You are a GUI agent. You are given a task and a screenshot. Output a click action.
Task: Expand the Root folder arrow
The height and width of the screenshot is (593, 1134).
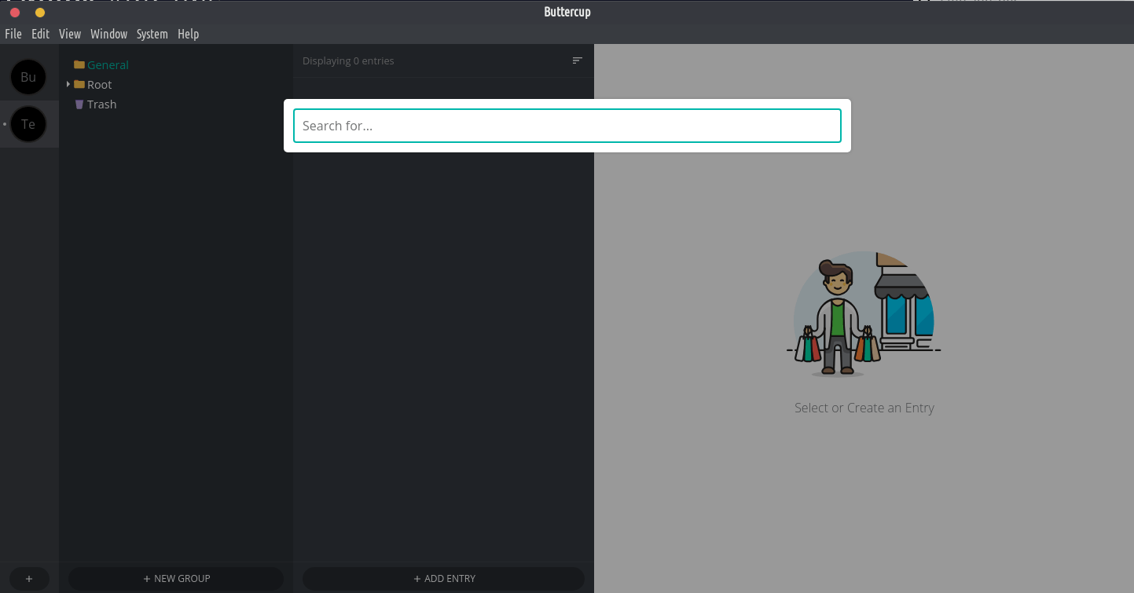click(68, 84)
